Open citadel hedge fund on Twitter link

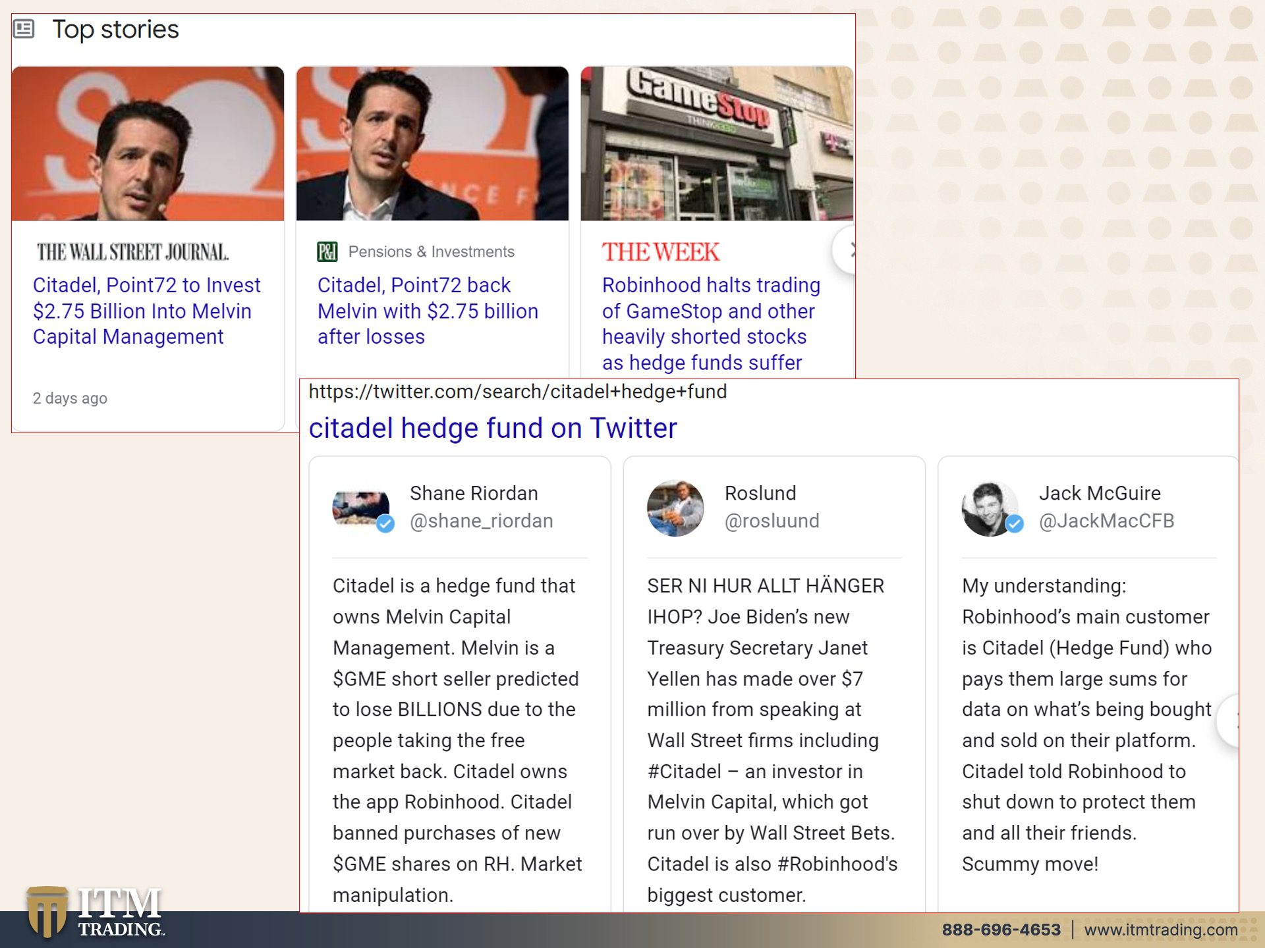click(x=493, y=428)
